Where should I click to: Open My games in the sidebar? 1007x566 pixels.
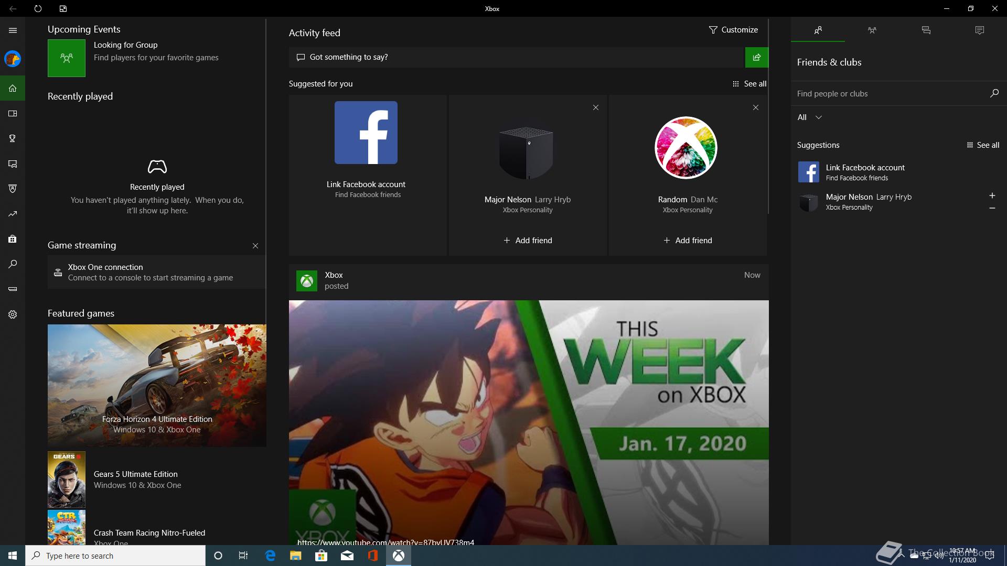[13, 113]
